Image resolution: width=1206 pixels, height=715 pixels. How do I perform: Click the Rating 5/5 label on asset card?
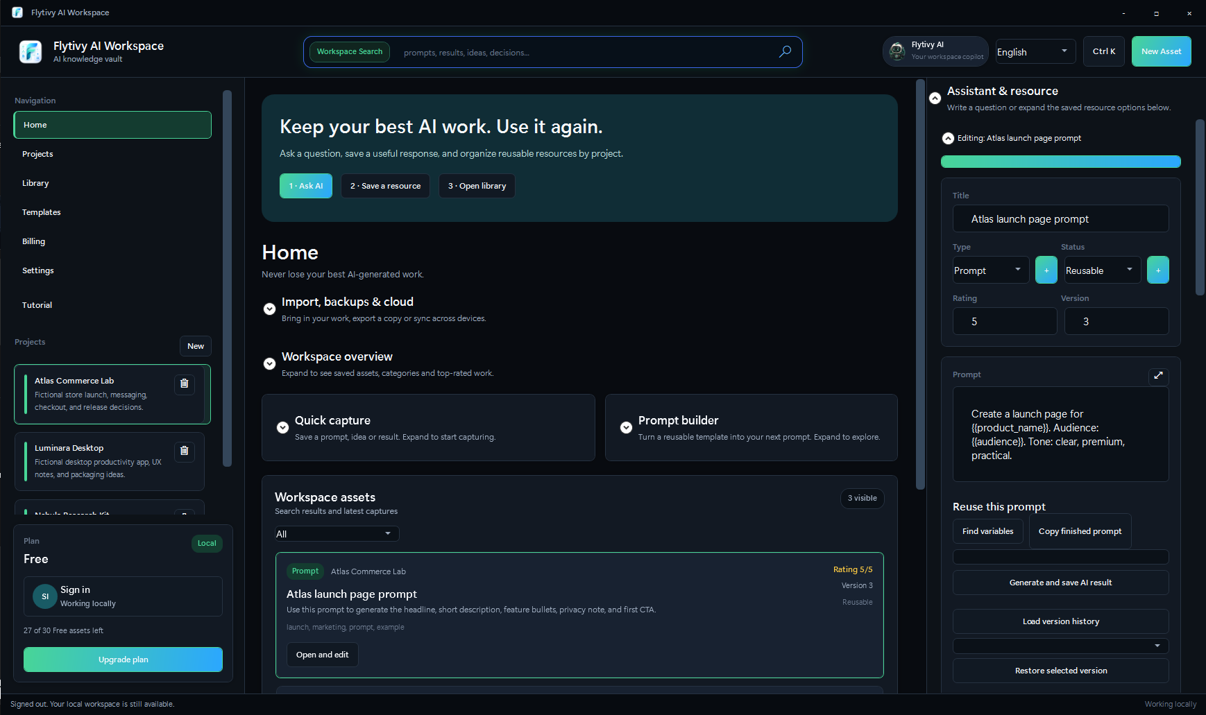[x=853, y=569]
